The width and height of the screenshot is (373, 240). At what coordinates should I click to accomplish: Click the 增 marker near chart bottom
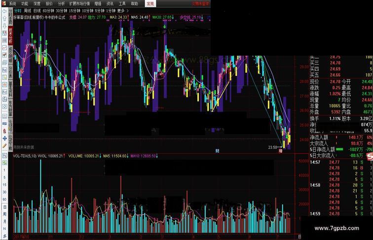click(x=281, y=151)
